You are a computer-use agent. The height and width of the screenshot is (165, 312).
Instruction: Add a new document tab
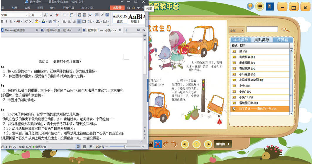pos(126,30)
